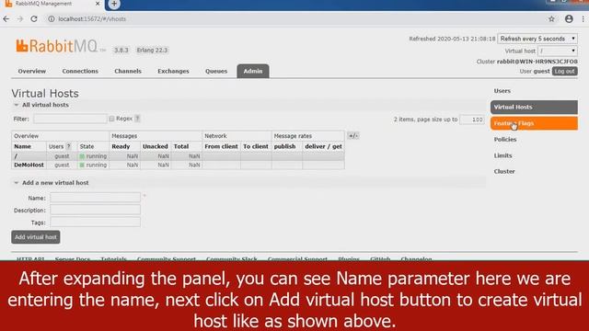Click the browser forward arrow

pos(20,18)
